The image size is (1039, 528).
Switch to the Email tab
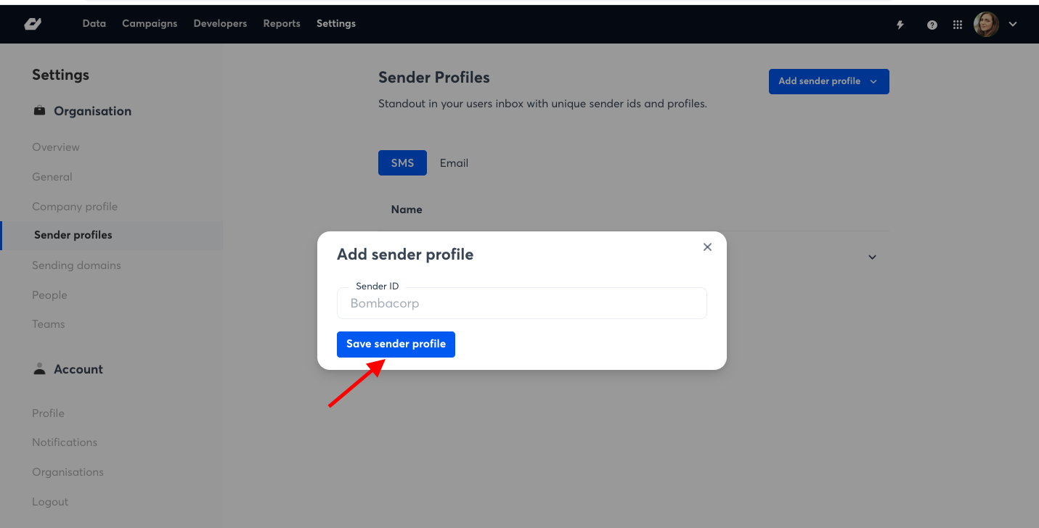[x=454, y=163]
